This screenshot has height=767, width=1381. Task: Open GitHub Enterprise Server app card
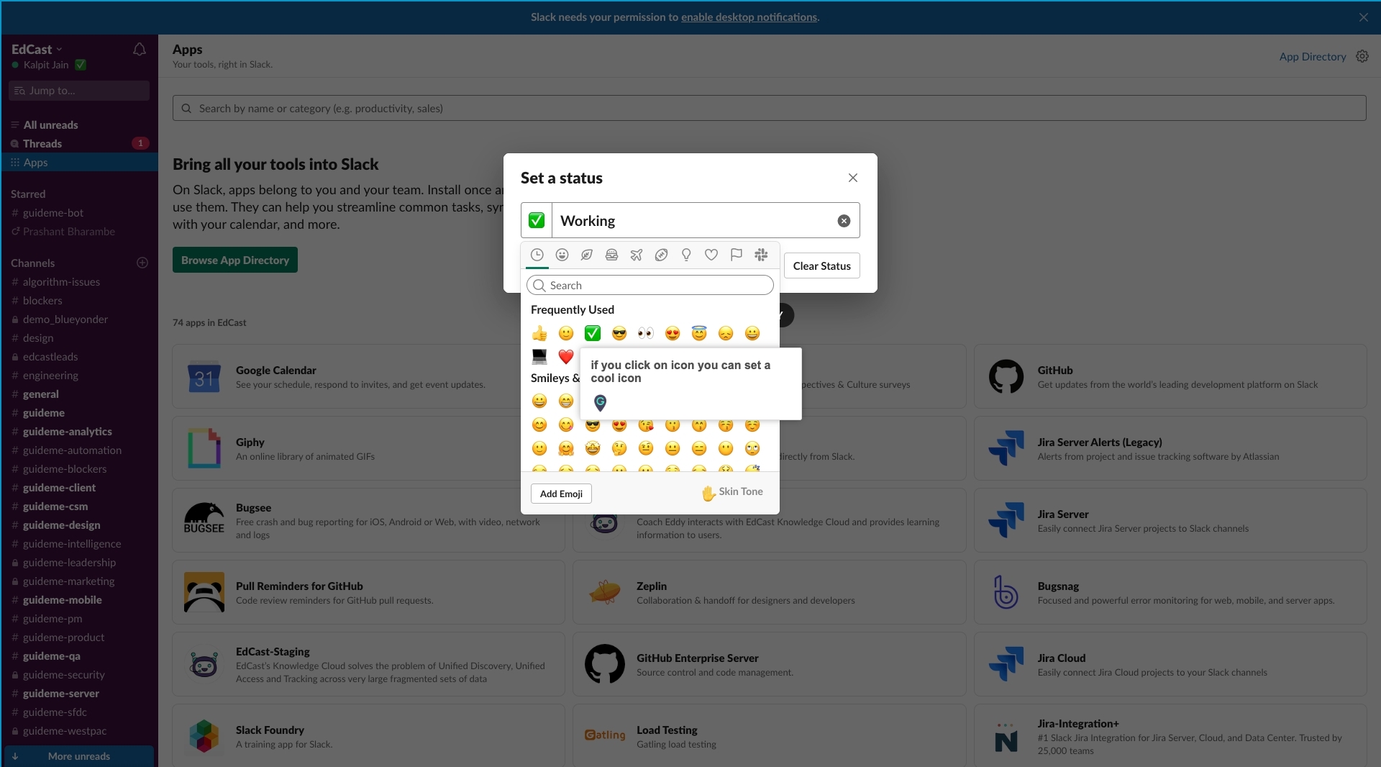coord(769,664)
